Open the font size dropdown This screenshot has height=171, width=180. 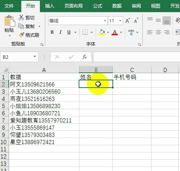coord(120,20)
